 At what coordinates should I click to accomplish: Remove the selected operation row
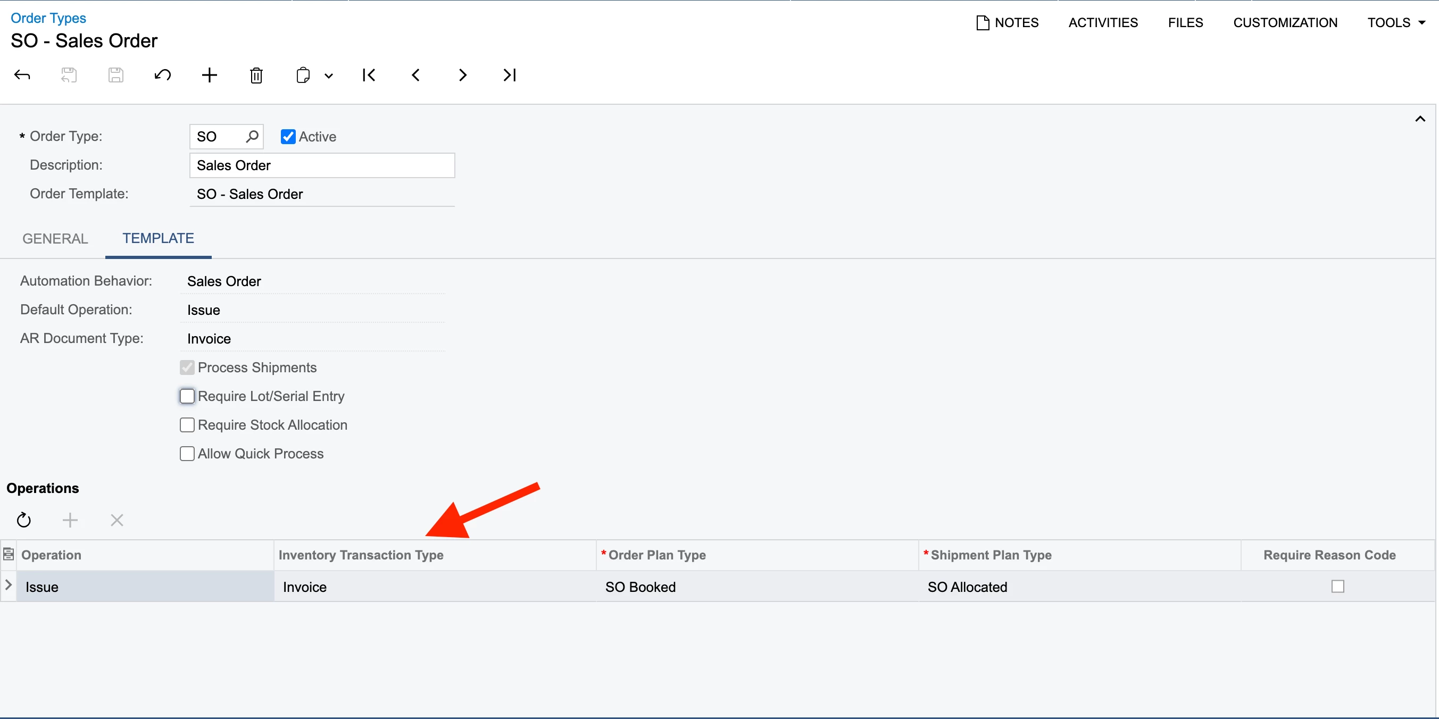[x=117, y=520]
